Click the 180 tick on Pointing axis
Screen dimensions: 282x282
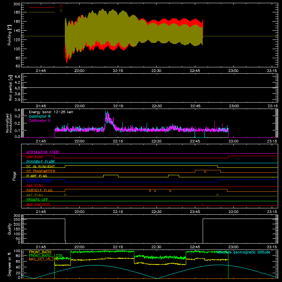point(17,12)
